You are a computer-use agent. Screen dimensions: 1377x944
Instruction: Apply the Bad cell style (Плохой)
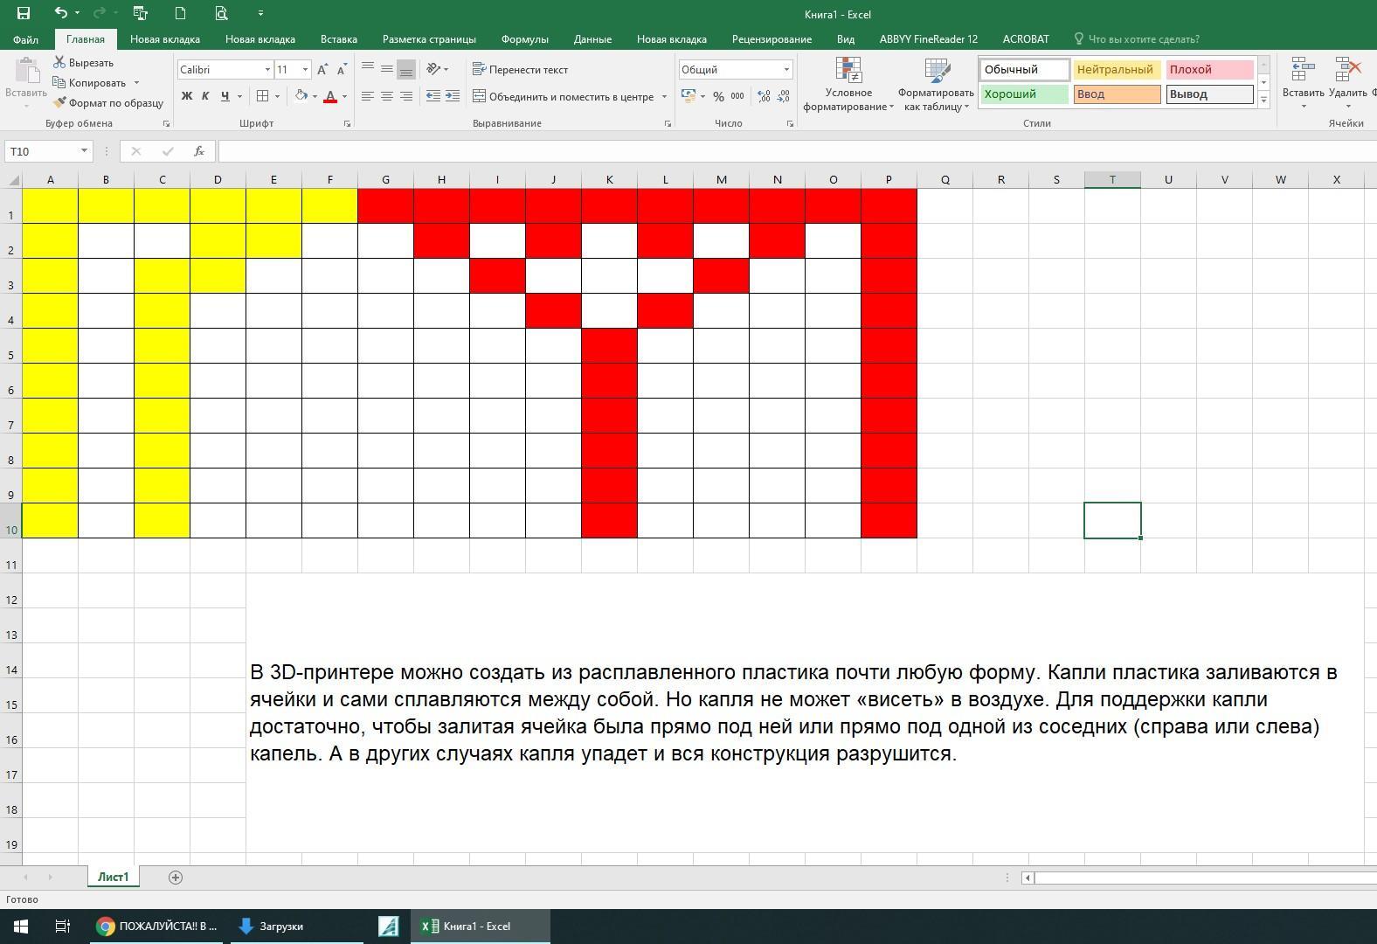[x=1209, y=70]
